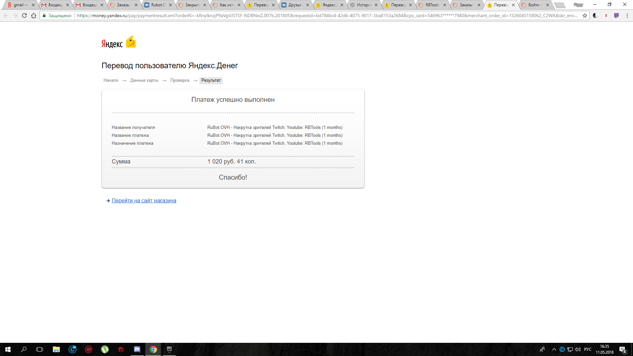Image resolution: width=633 pixels, height=356 pixels.
Task: Show hidden system tray icons
Action: coord(554,349)
